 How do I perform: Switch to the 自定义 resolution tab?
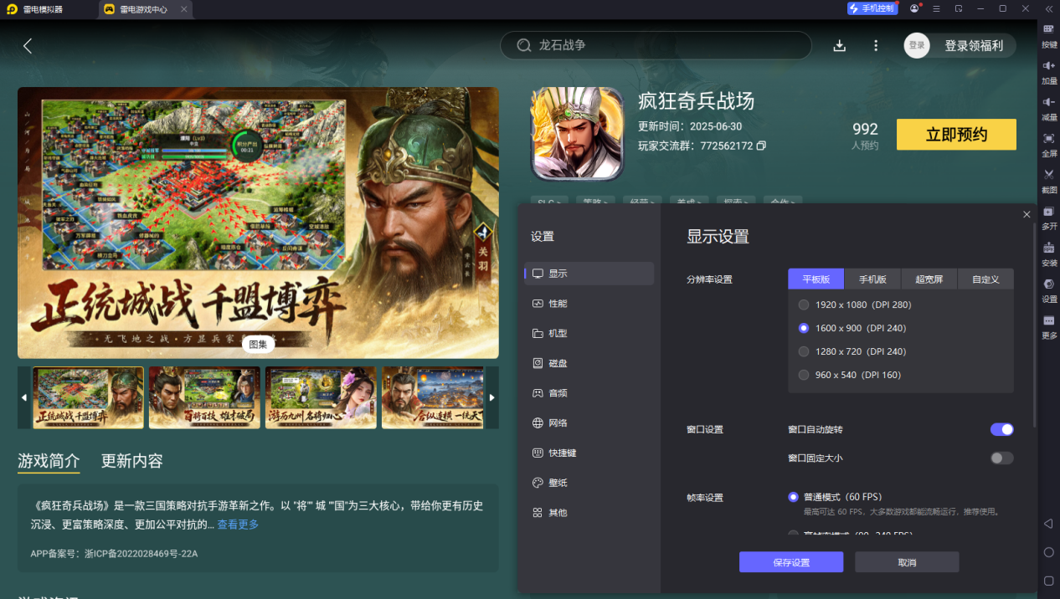pyautogui.click(x=985, y=279)
